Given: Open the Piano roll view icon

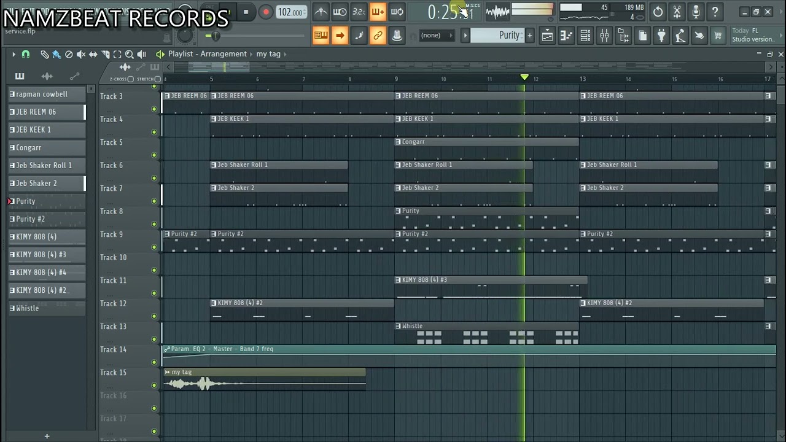Looking at the screenshot, I should [566, 36].
